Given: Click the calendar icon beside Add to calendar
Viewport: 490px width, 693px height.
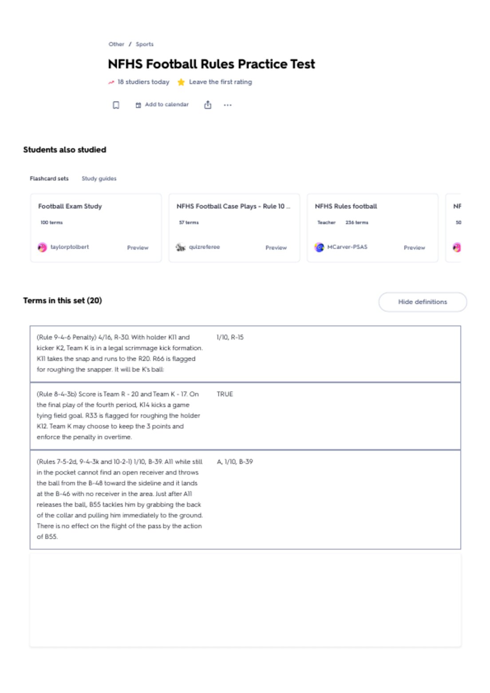Looking at the screenshot, I should pos(138,105).
